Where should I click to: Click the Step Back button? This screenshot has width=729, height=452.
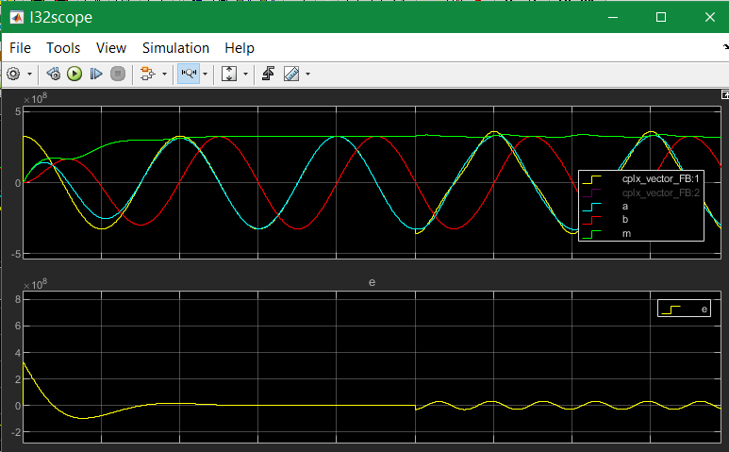(54, 74)
